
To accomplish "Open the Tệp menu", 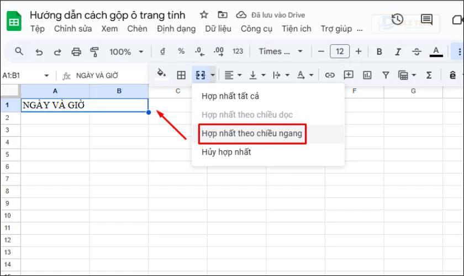I will point(38,29).
